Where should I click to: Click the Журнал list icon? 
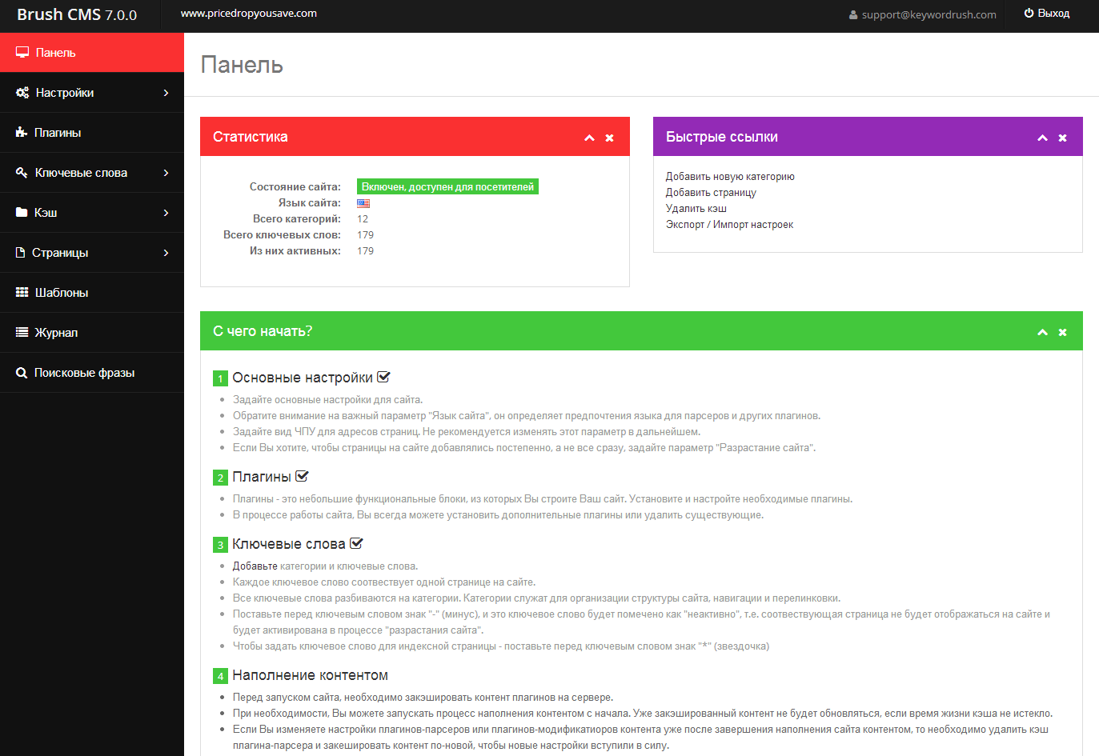[x=22, y=332]
